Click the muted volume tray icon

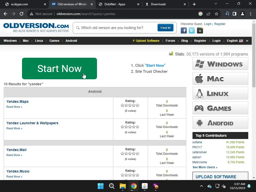click(x=224, y=186)
